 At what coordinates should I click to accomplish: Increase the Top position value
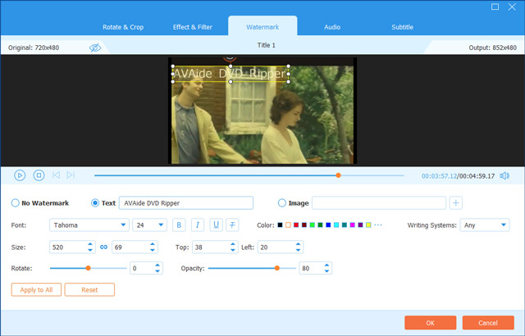pos(233,244)
